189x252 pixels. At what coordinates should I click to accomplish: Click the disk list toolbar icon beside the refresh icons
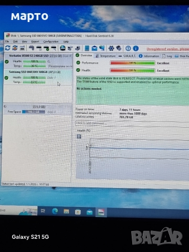[x=22, y=48]
